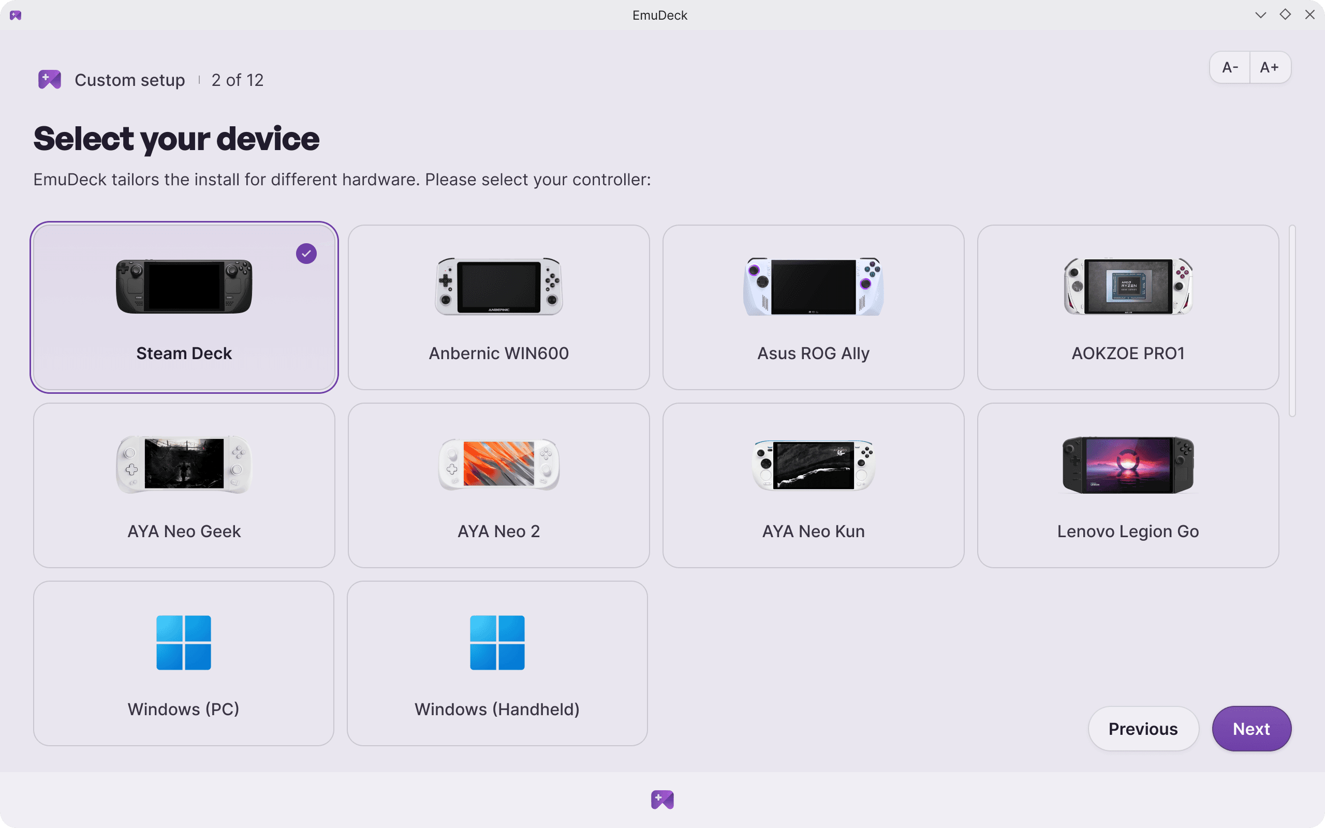Click the device list scrollbar

1293,321
